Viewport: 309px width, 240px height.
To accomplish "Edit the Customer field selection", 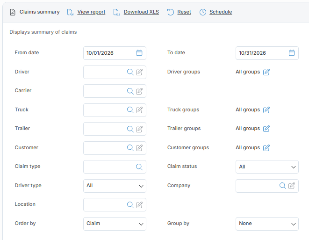I will tap(139, 148).
